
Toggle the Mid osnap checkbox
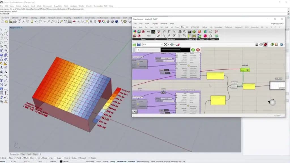coord(23,158)
